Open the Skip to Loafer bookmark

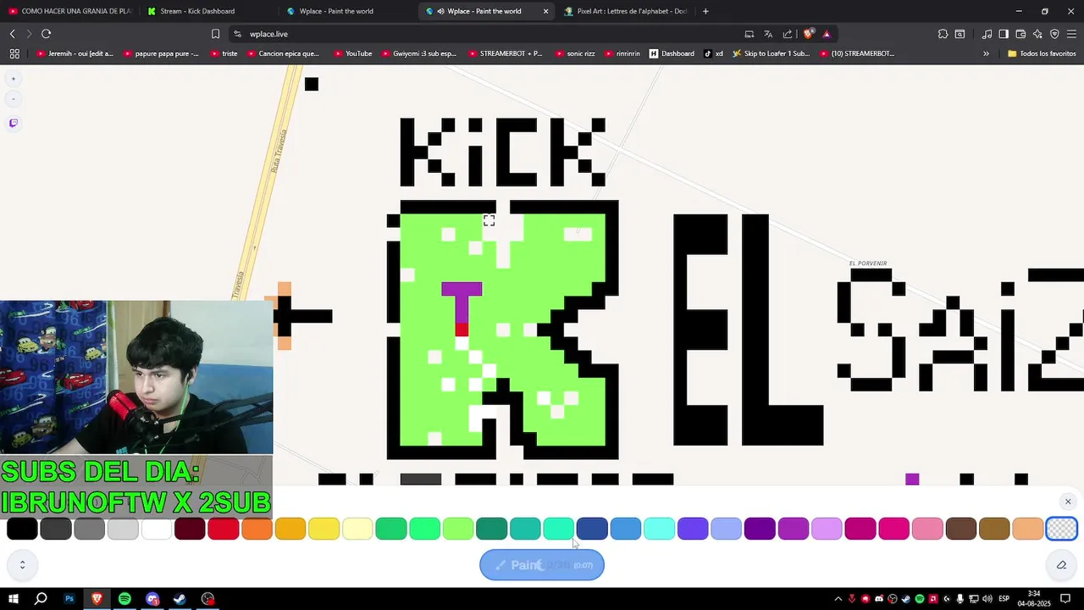[x=771, y=53]
